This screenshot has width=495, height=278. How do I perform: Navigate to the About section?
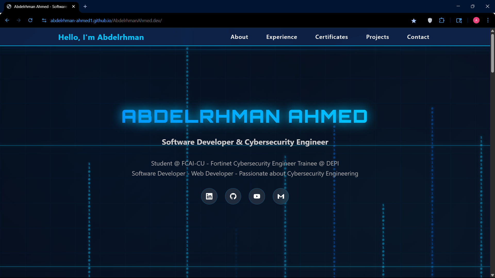pos(239,37)
